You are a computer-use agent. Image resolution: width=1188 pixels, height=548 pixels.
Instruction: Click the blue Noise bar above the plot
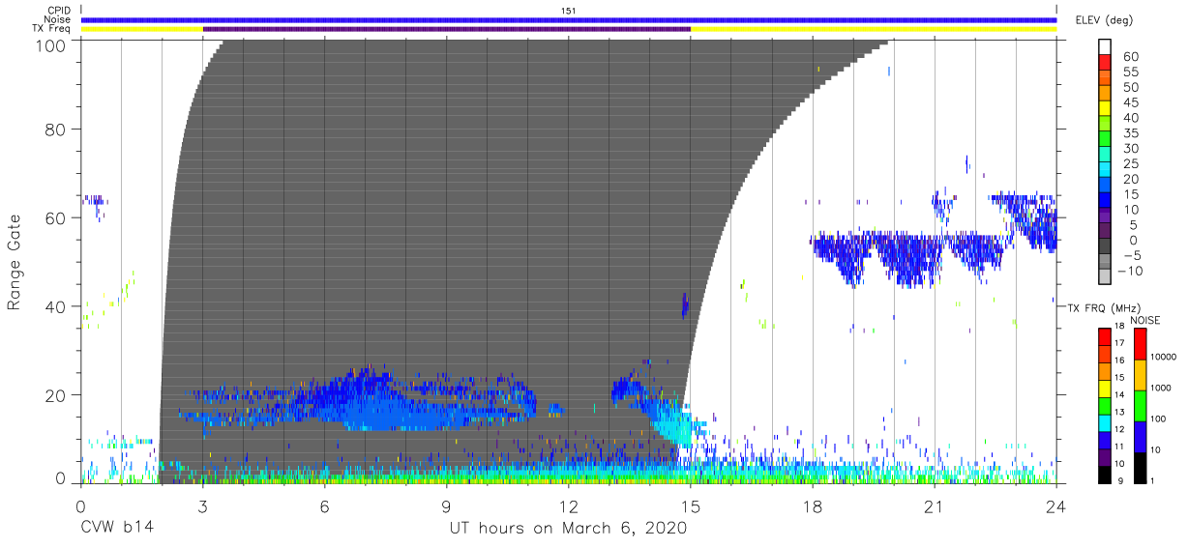[x=569, y=19]
